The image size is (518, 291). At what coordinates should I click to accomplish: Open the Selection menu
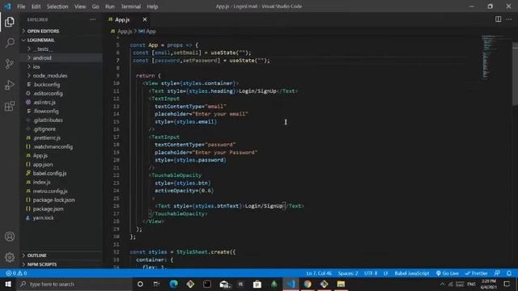[57, 6]
